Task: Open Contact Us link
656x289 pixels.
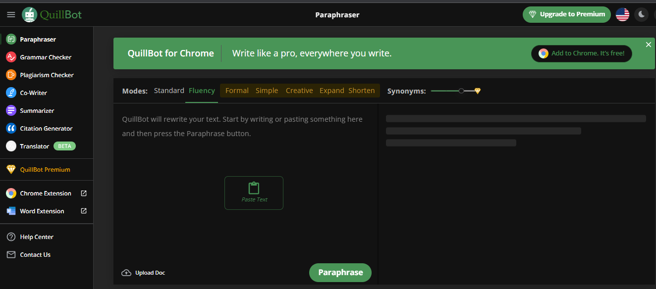Action: [x=35, y=254]
